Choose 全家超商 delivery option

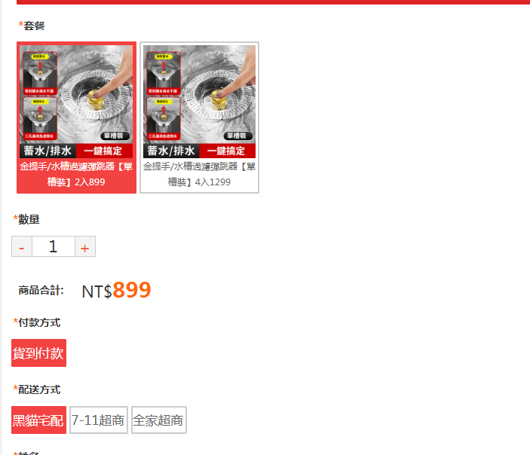coord(159,420)
